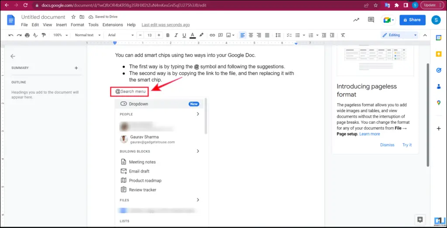The image size is (447, 228).
Task: Click the Learn more link
Action: pyautogui.click(x=369, y=134)
